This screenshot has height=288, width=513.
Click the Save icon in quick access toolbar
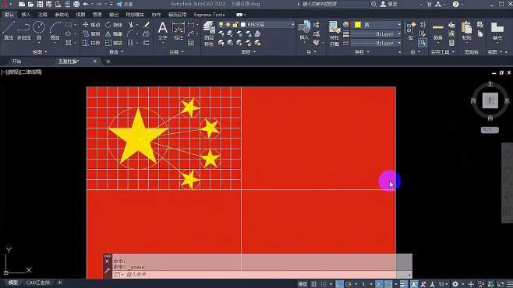click(x=40, y=4)
